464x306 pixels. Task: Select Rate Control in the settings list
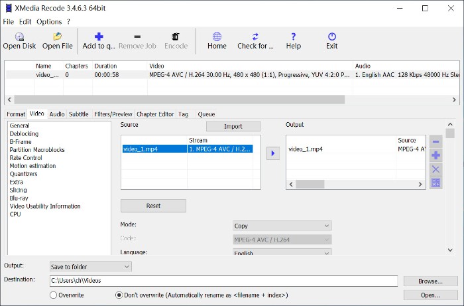(x=26, y=157)
